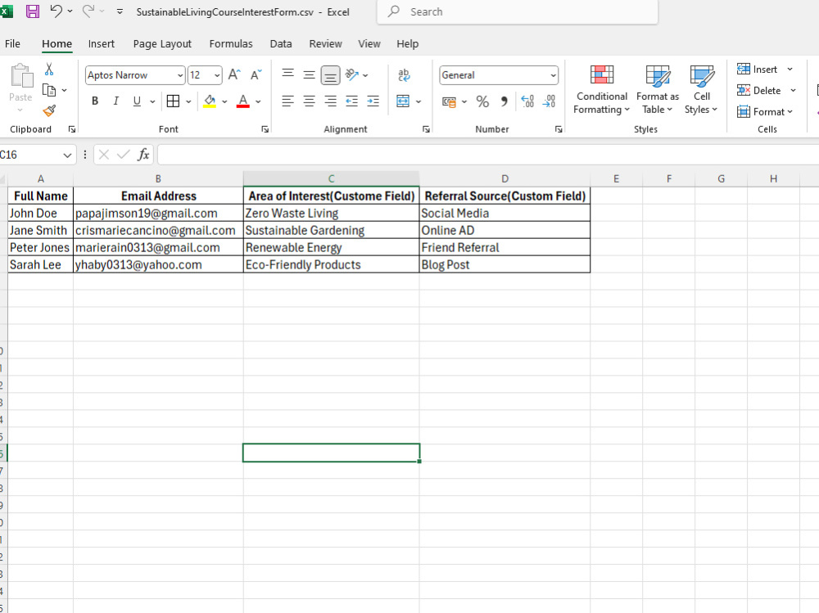
Task: Click the Redo arrow icon
Action: click(88, 11)
